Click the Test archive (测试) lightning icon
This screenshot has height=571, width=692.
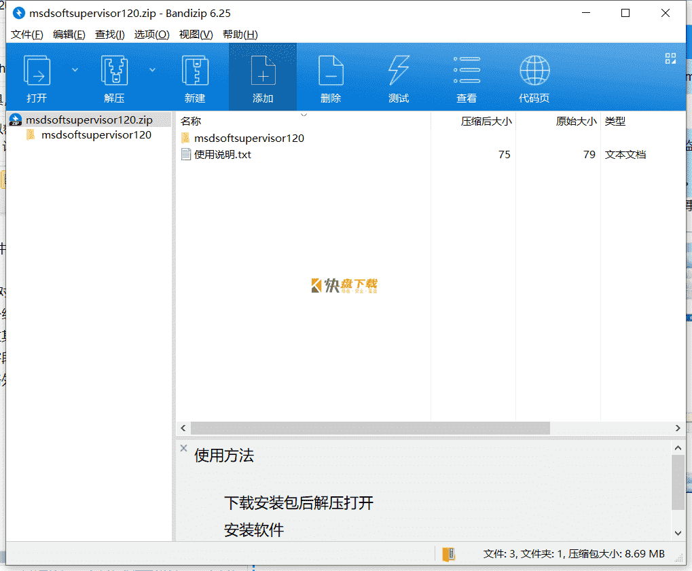[399, 70]
